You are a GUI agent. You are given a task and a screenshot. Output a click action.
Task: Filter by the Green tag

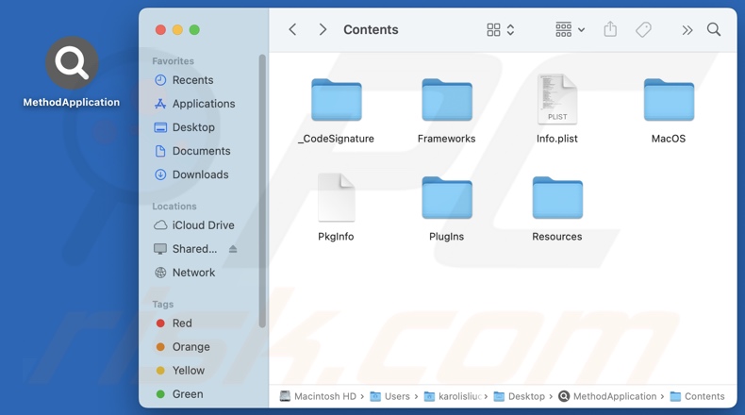point(187,394)
